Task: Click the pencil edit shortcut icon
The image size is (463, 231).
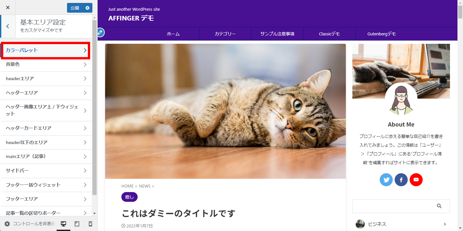Action: coord(101,32)
